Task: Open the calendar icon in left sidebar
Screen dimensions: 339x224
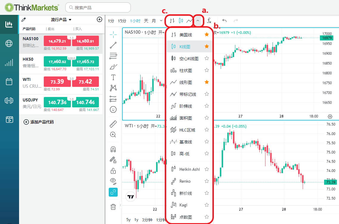Action: pos(9,82)
